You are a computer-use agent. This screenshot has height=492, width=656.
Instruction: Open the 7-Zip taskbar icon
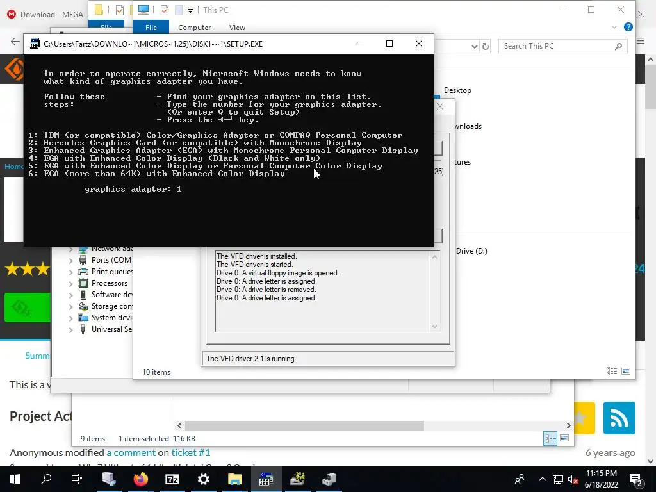point(172,479)
